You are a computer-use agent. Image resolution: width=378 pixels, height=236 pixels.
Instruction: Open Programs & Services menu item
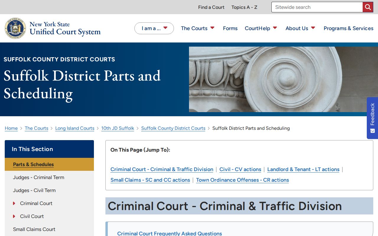[x=348, y=28]
